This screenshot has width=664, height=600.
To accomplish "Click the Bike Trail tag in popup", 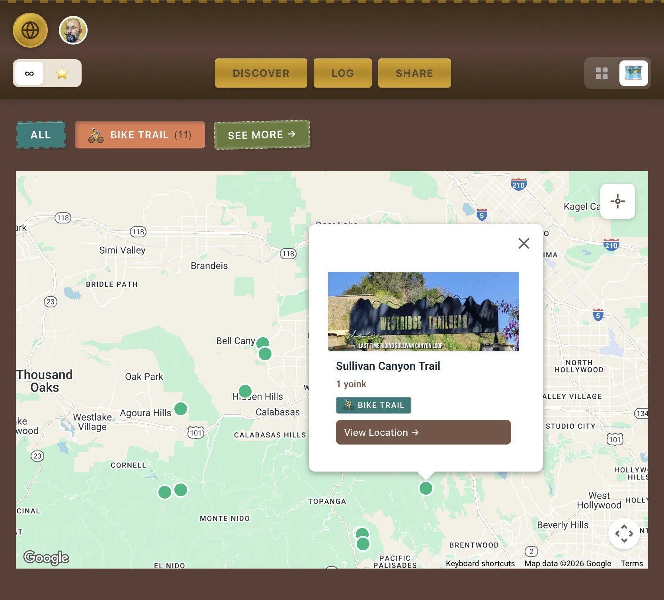I will (x=373, y=405).
